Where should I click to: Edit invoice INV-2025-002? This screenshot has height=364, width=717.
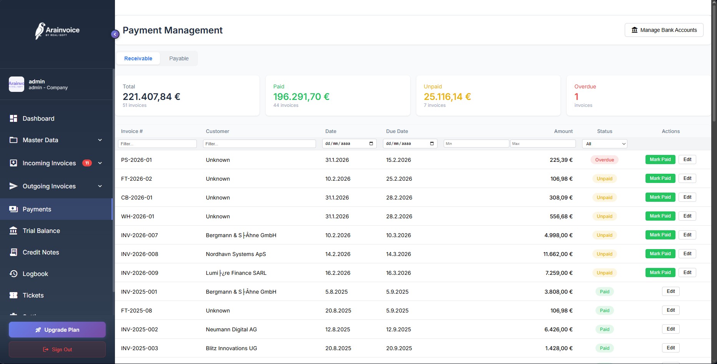click(x=670, y=329)
